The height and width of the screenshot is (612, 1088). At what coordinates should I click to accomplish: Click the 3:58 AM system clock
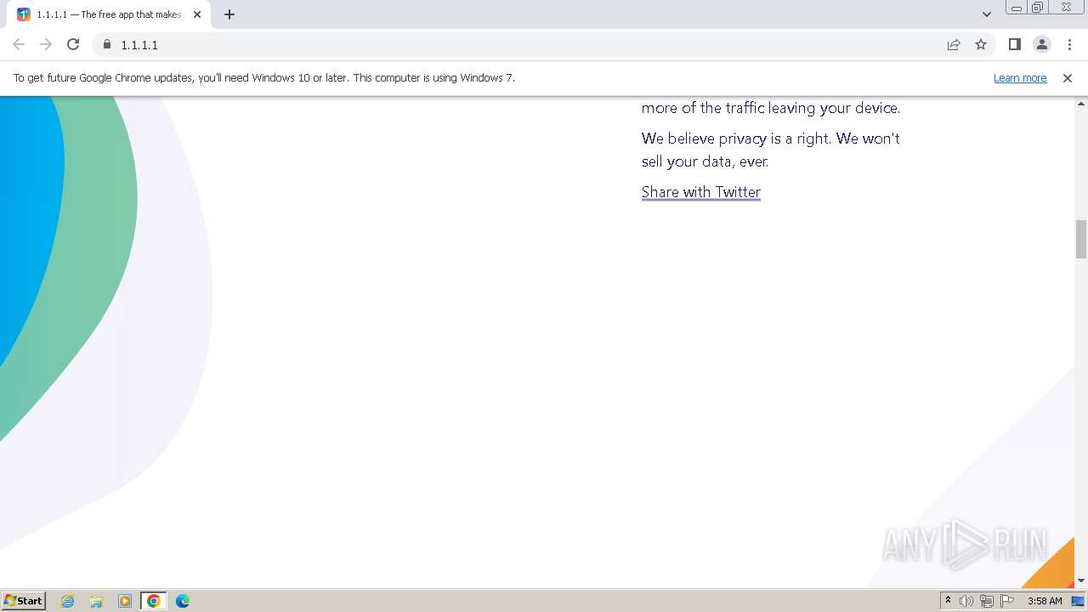1045,601
